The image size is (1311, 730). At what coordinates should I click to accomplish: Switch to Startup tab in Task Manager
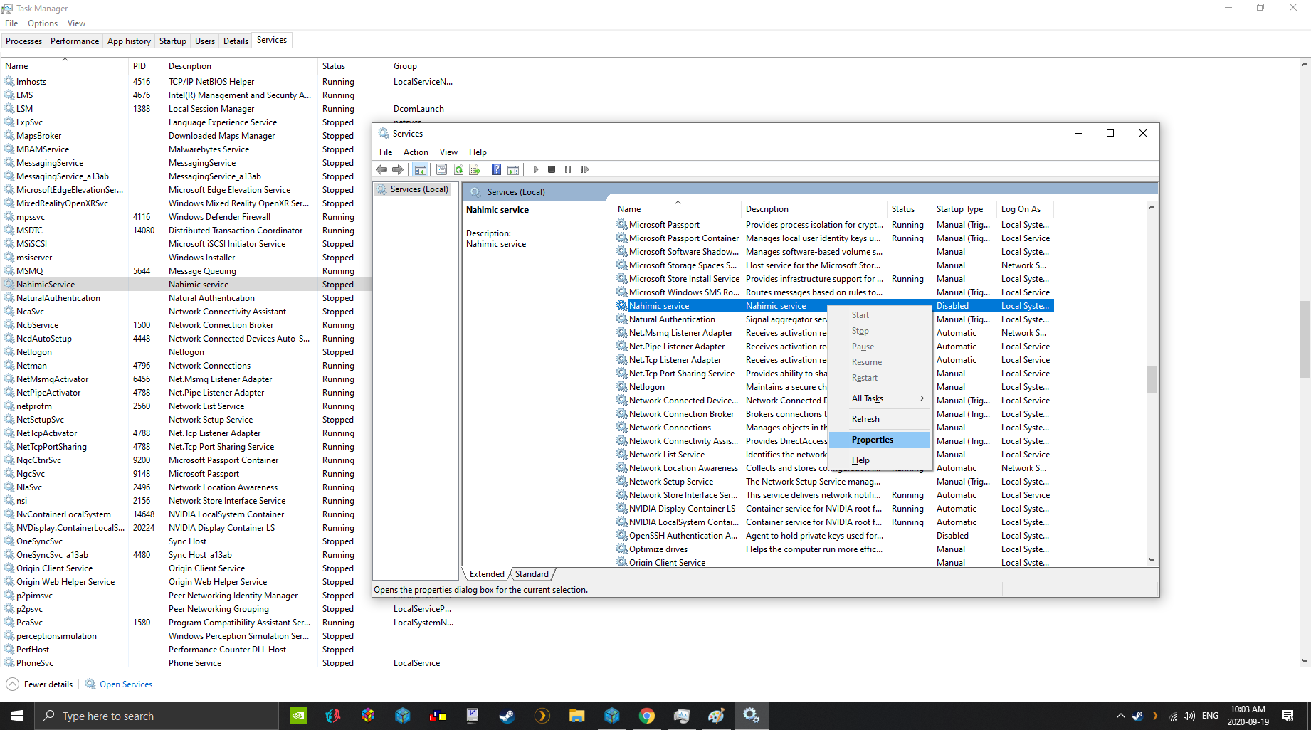(x=172, y=41)
